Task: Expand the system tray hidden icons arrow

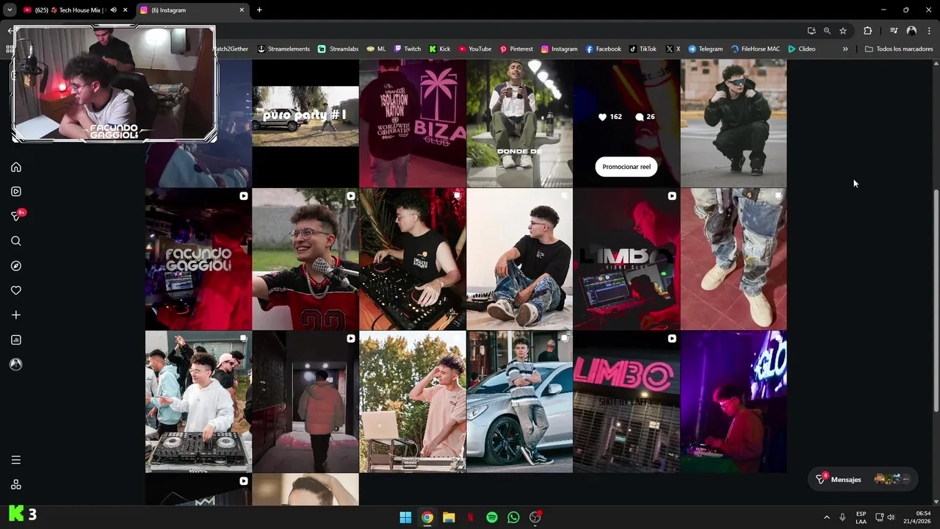Action: tap(826, 517)
